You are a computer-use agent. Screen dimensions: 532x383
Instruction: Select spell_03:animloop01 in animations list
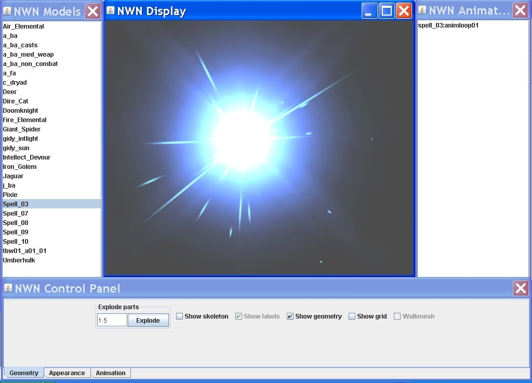click(448, 25)
